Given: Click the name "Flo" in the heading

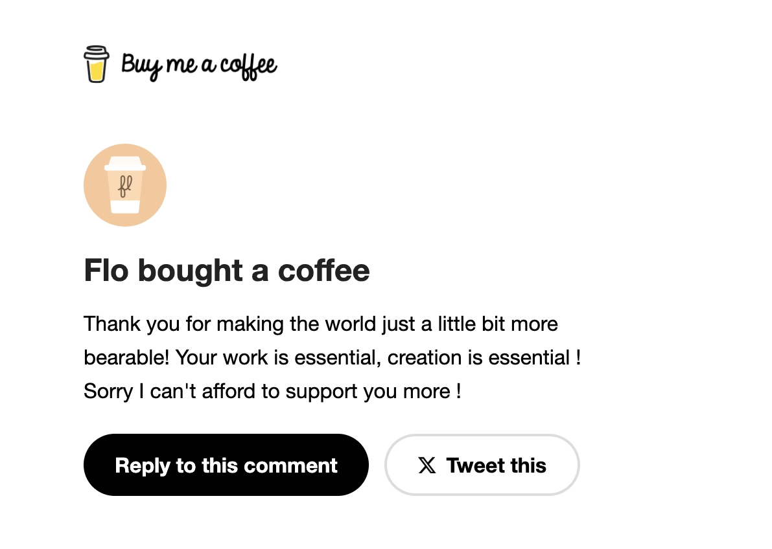Looking at the screenshot, I should [107, 271].
